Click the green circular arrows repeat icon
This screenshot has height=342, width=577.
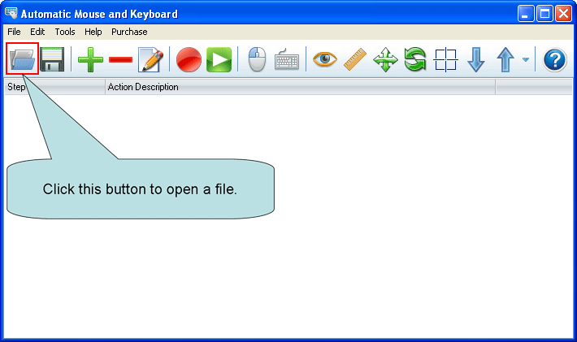415,58
